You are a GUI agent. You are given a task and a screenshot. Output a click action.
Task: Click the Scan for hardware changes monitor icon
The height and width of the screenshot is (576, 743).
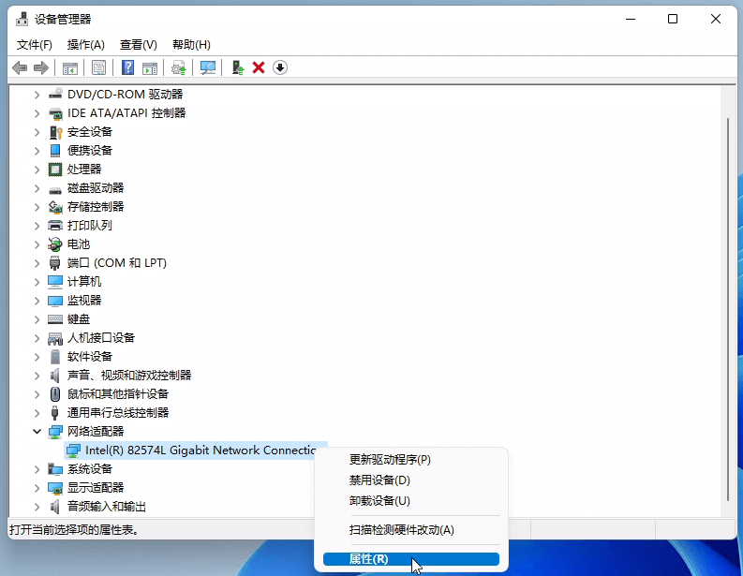(208, 67)
